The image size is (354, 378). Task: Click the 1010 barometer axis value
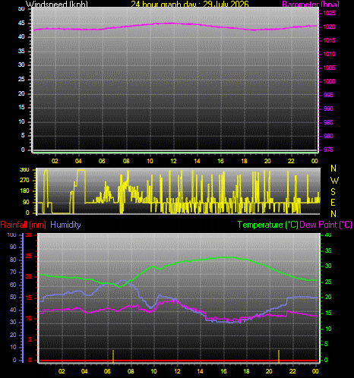[330, 54]
